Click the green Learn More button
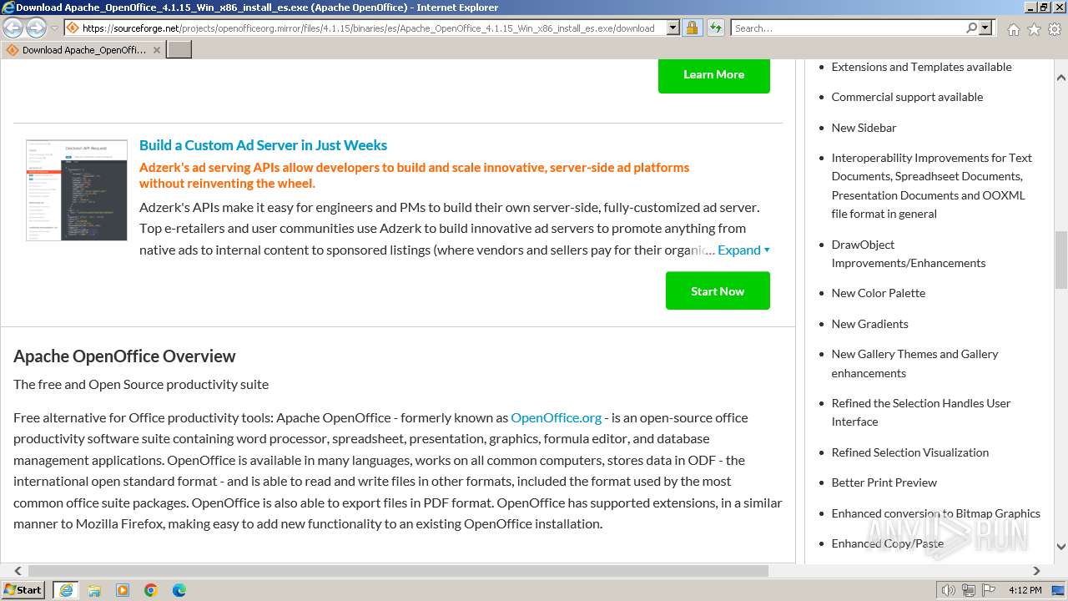 click(714, 74)
